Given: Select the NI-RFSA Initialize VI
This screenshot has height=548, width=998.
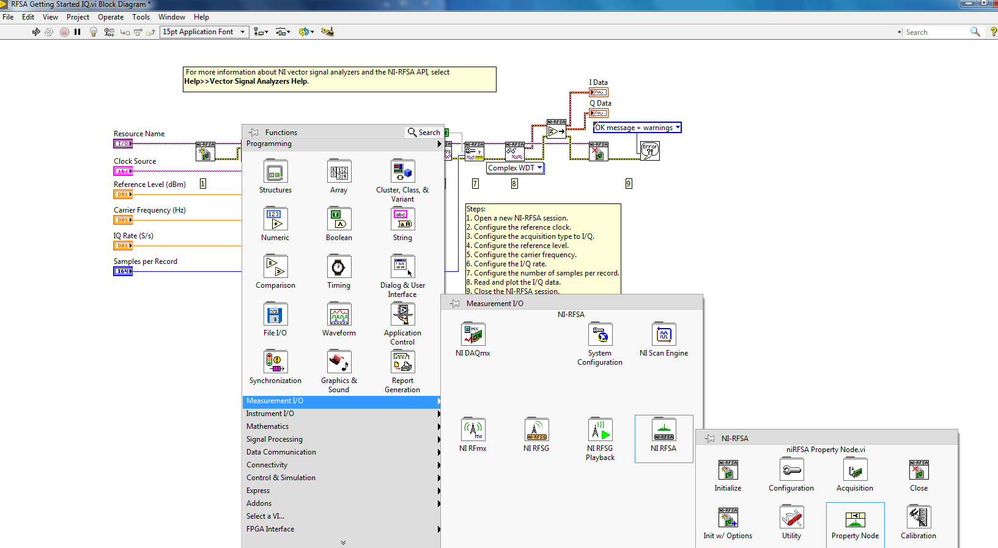Looking at the screenshot, I should click(x=728, y=475).
